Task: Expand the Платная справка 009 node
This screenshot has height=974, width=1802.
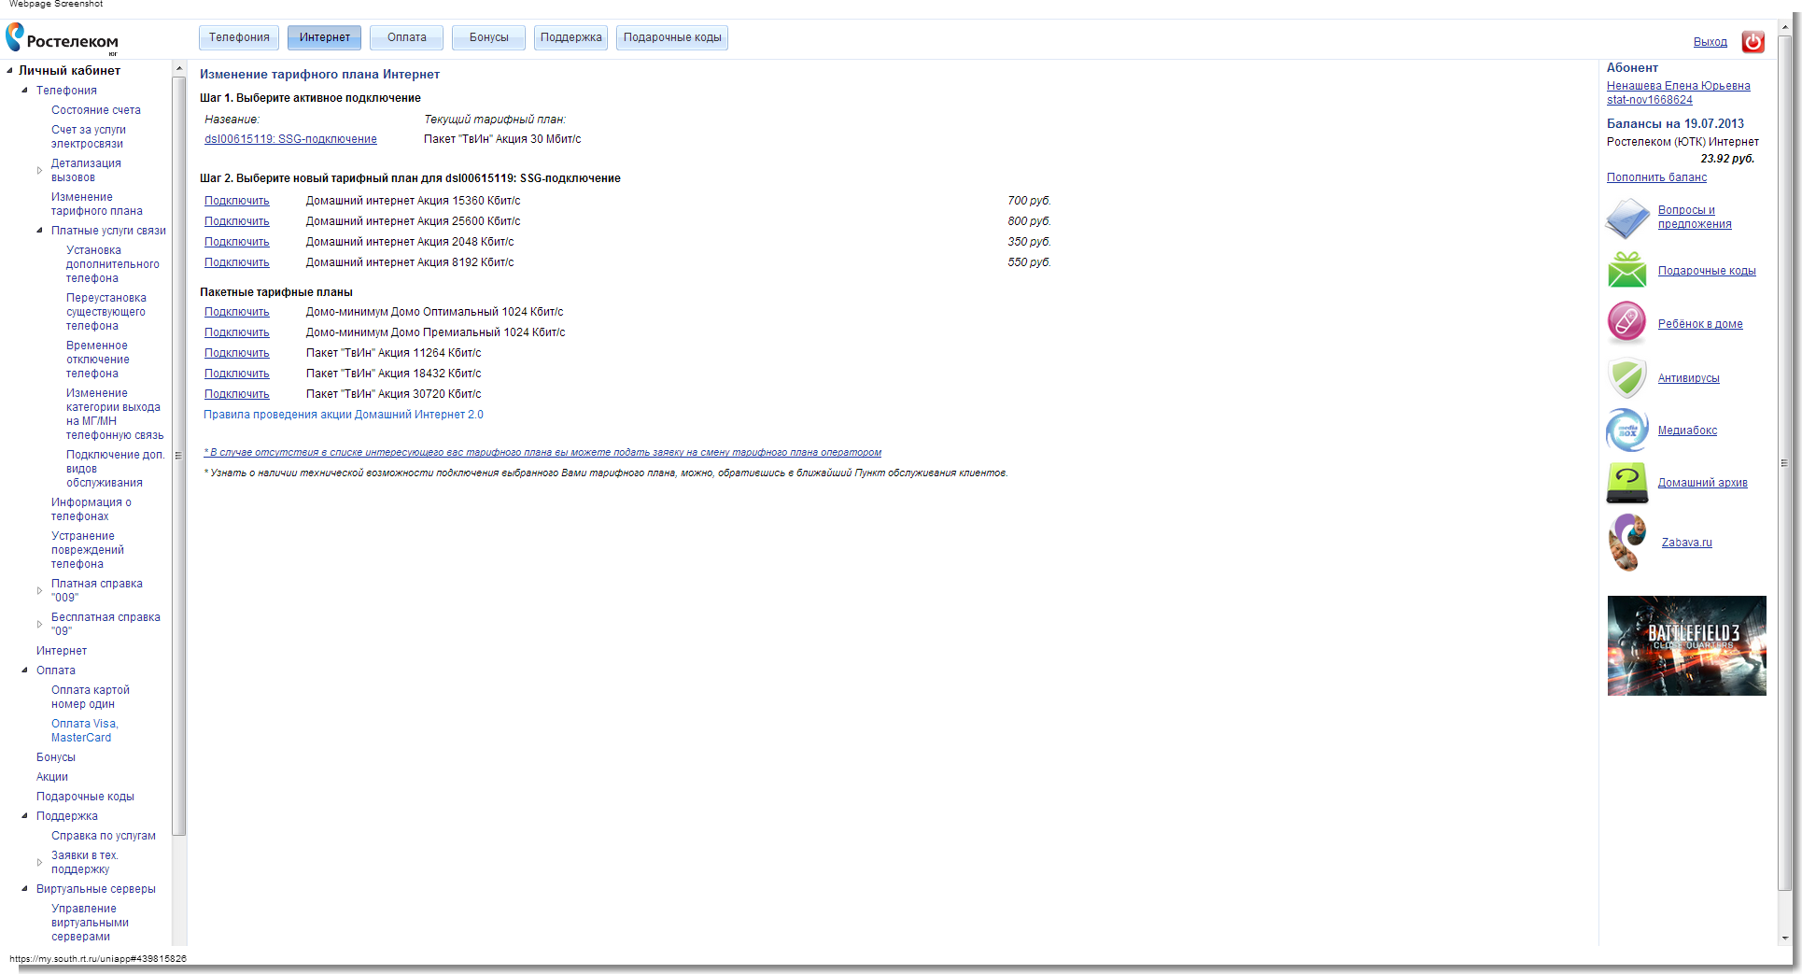Action: point(39,590)
